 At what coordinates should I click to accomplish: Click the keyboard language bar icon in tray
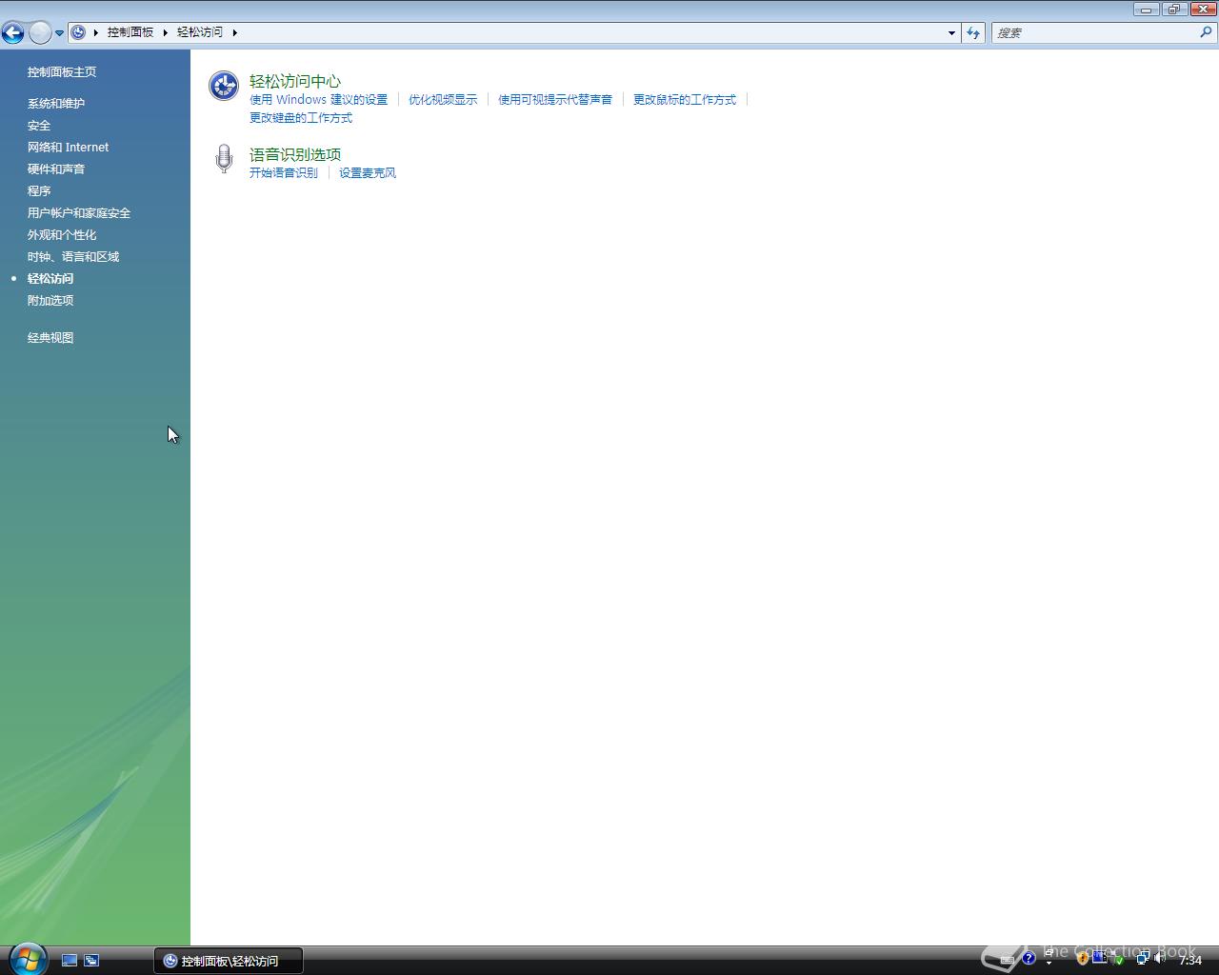[1007, 960]
